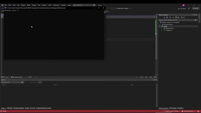Expand External Sources node
The image size is (201, 113).
tap(160, 24)
